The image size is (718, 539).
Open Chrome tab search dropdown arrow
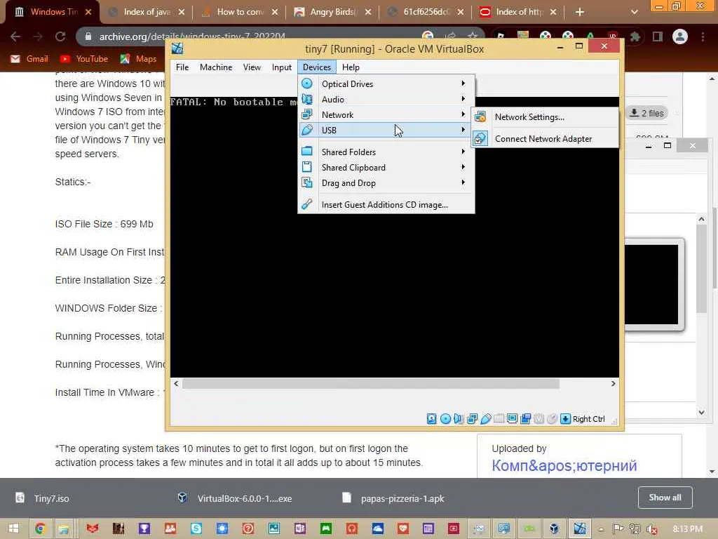[x=634, y=12]
